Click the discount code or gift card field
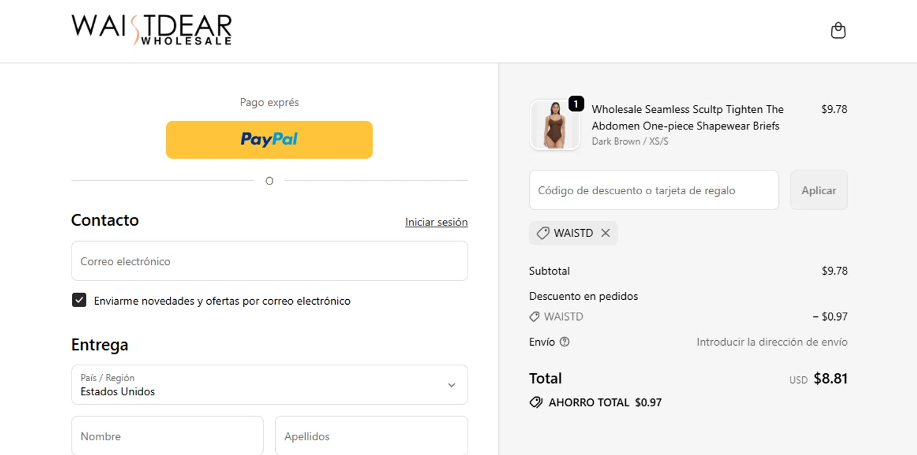 click(654, 190)
